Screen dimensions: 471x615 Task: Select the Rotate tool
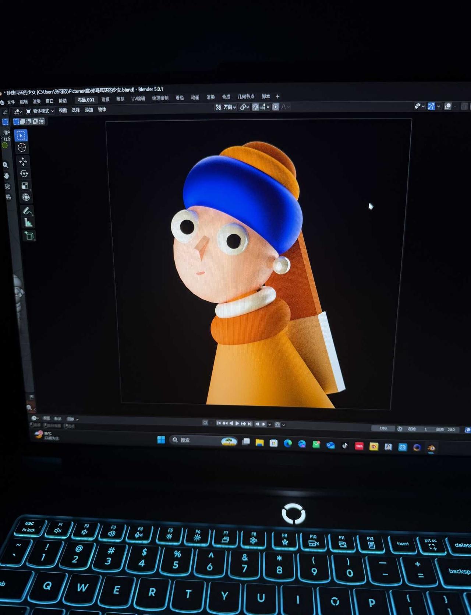click(x=24, y=174)
